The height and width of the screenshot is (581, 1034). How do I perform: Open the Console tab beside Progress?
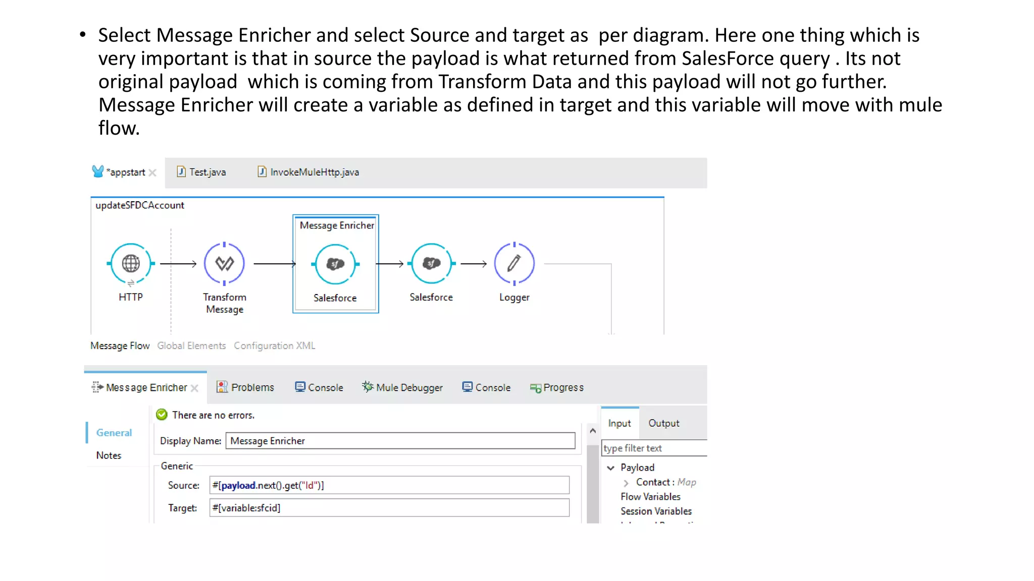(487, 387)
